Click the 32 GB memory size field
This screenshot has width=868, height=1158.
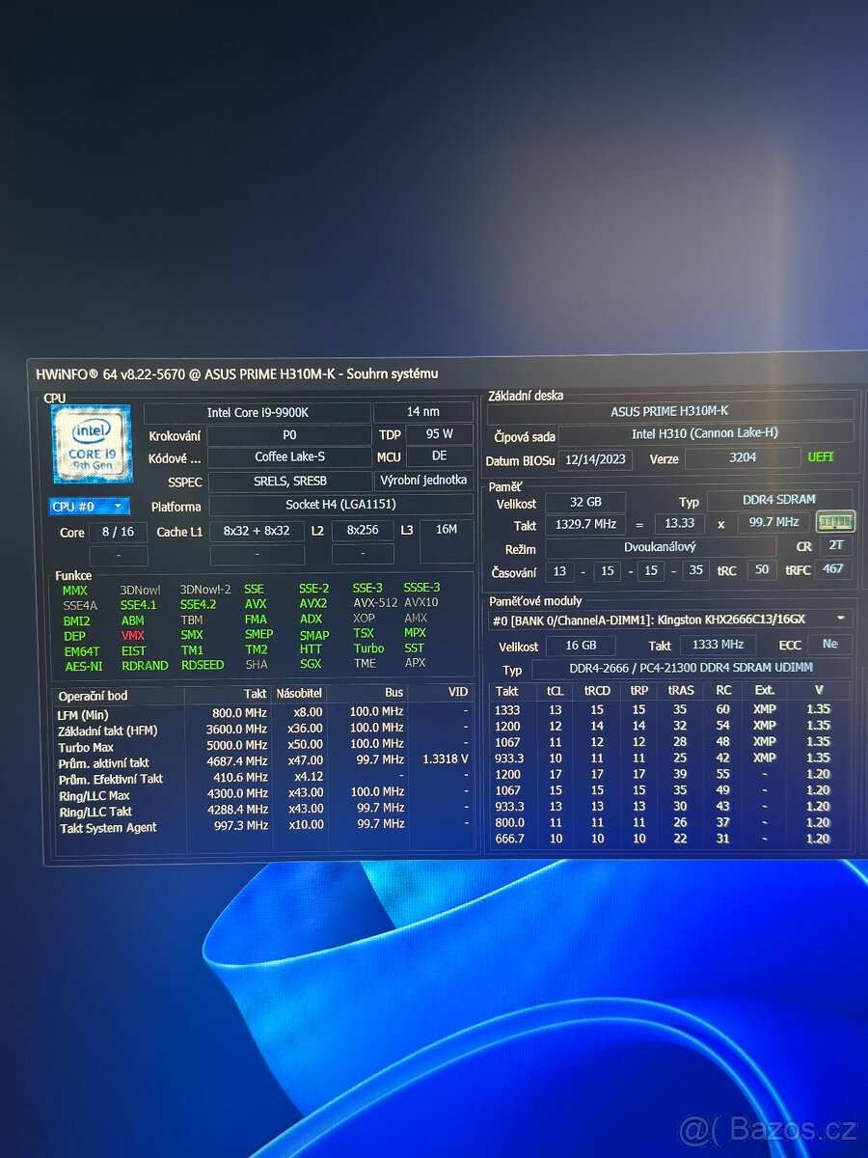point(585,503)
